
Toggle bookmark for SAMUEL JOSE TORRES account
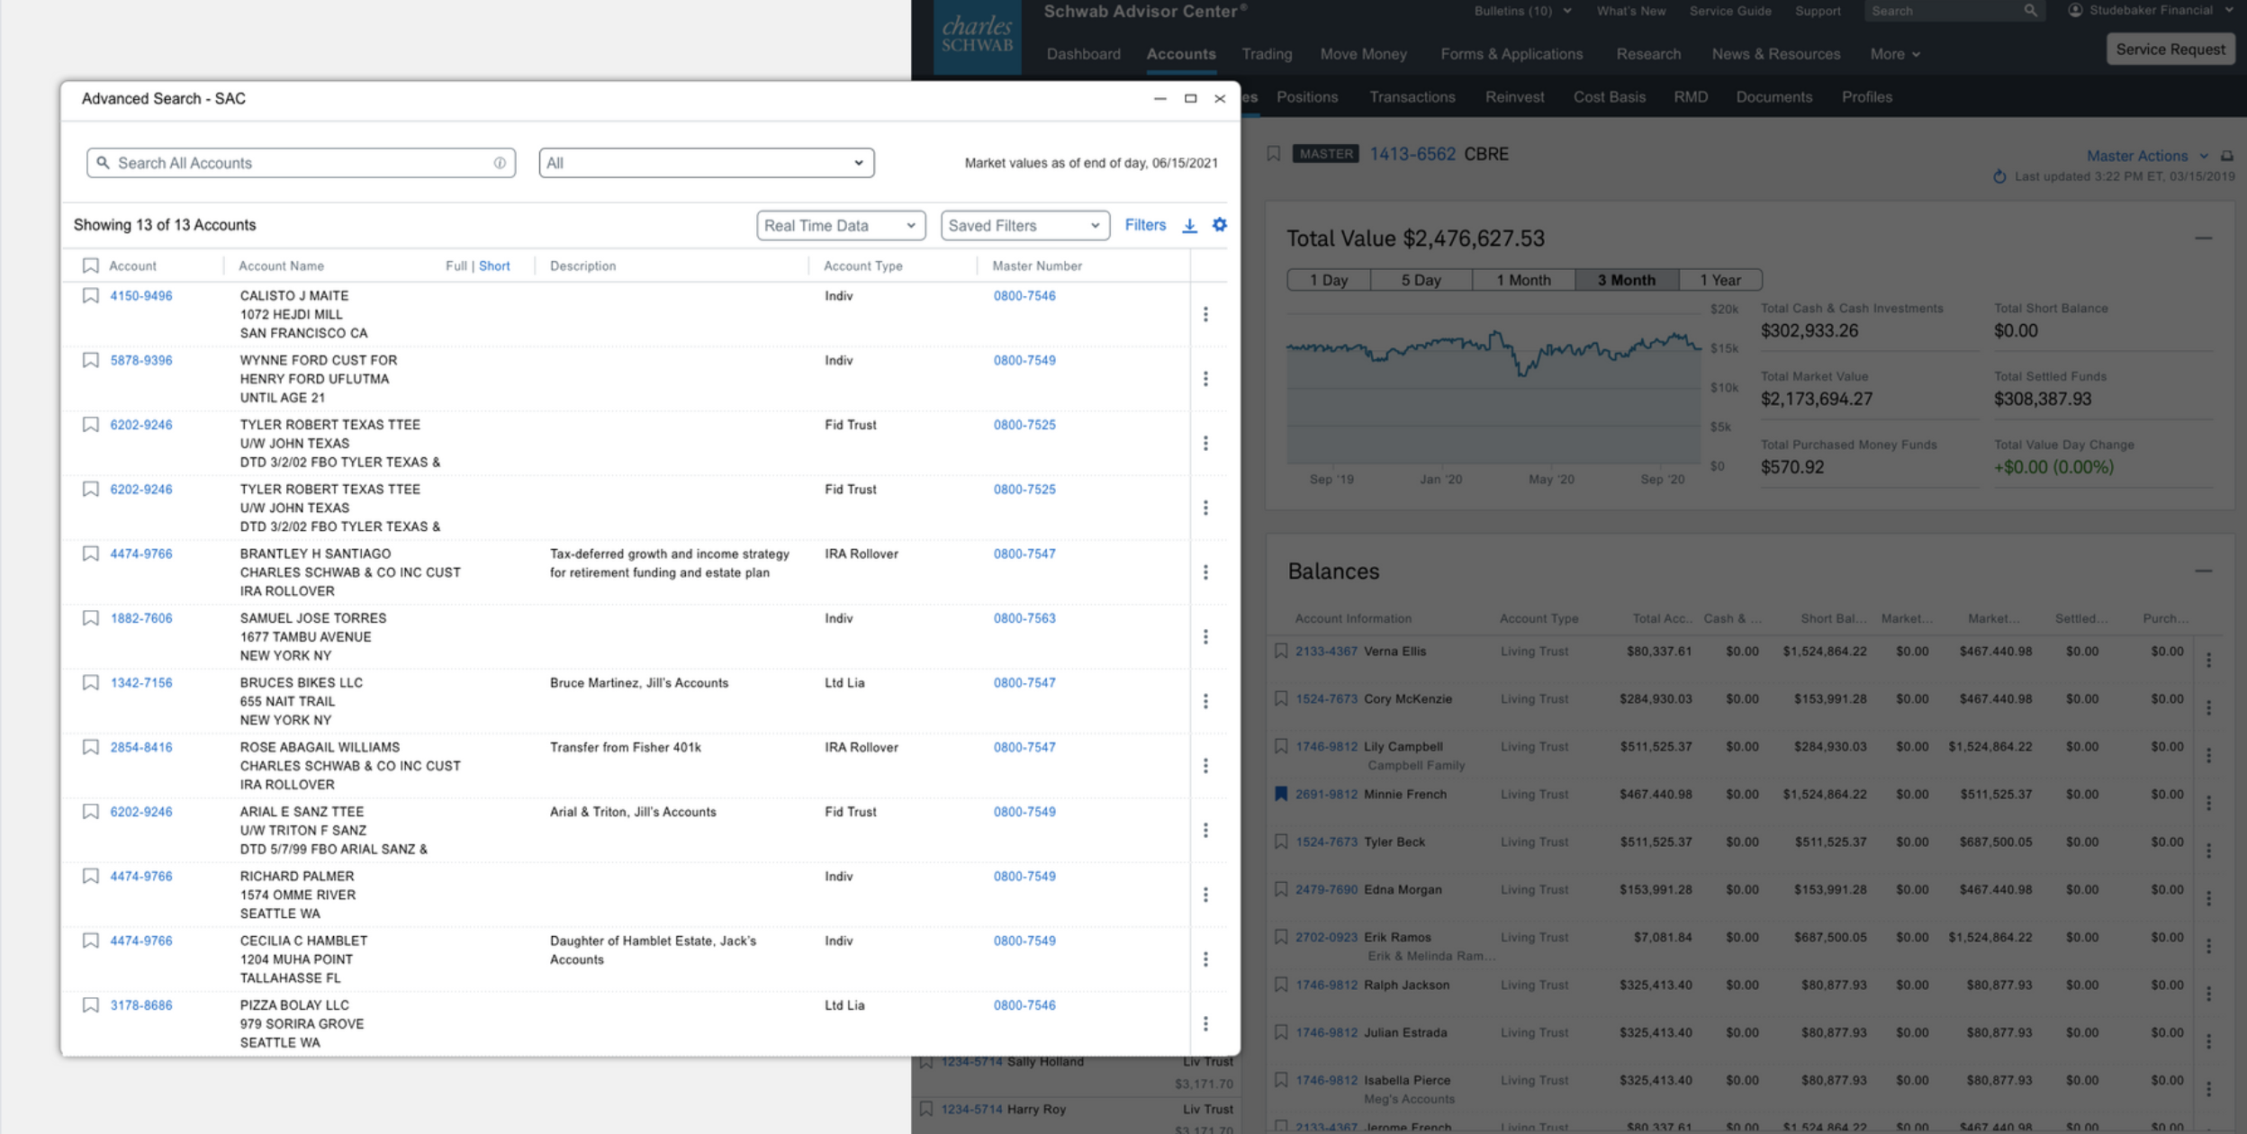[91, 617]
